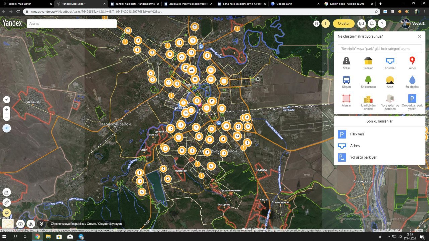Viewport: 429px width, 241px height.
Task: Open the yellow exclamation feedback icon
Action: pos(326,24)
